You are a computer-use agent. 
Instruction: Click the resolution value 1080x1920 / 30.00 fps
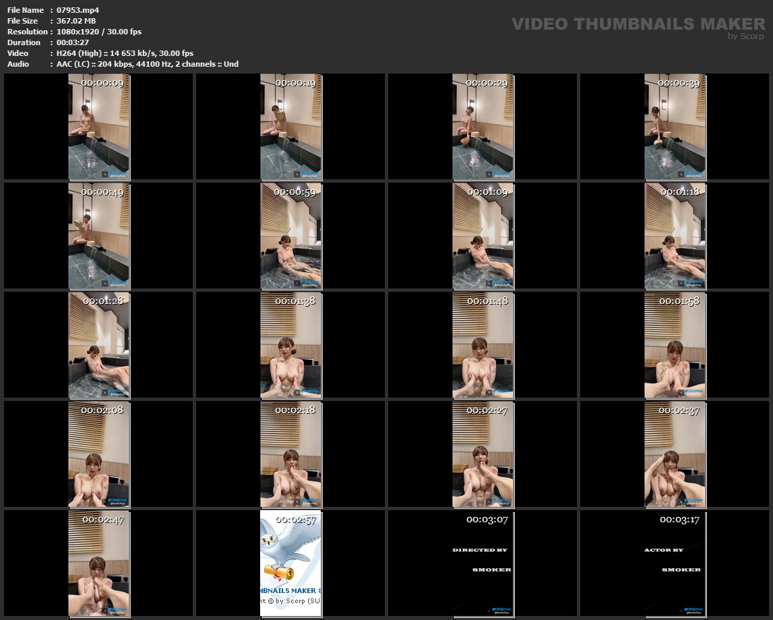(98, 32)
